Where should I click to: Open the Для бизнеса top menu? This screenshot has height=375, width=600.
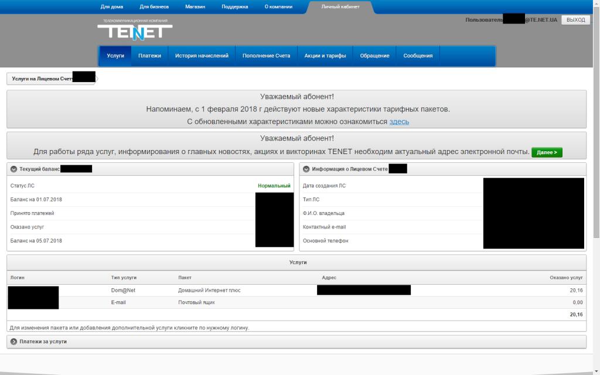coord(154,6)
